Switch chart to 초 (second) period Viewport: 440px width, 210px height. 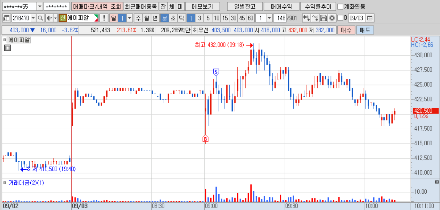173,18
